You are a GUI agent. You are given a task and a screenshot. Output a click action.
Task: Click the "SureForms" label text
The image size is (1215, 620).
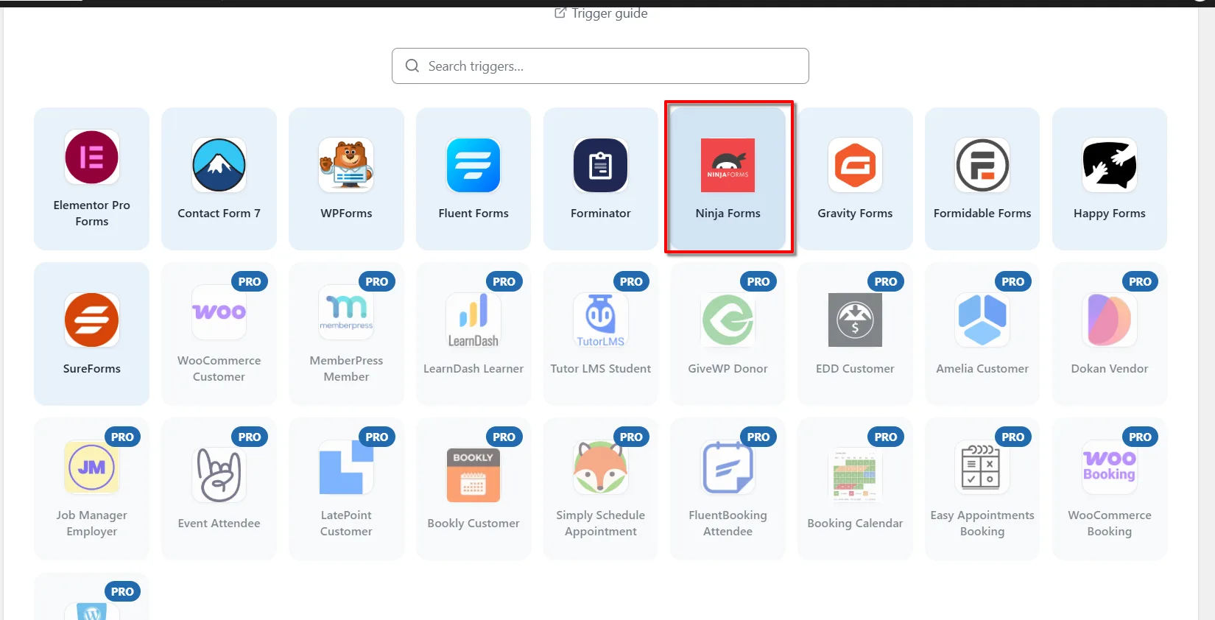pyautogui.click(x=91, y=368)
